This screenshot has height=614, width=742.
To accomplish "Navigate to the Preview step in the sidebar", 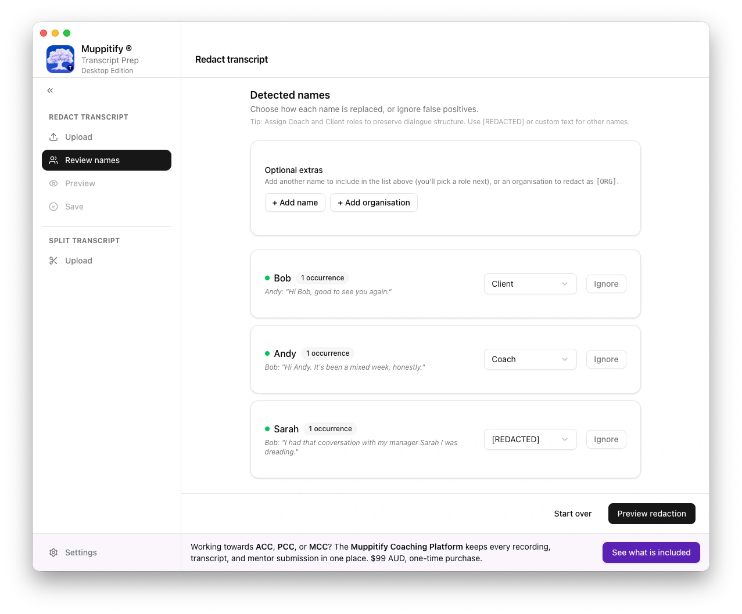I will pyautogui.click(x=80, y=183).
